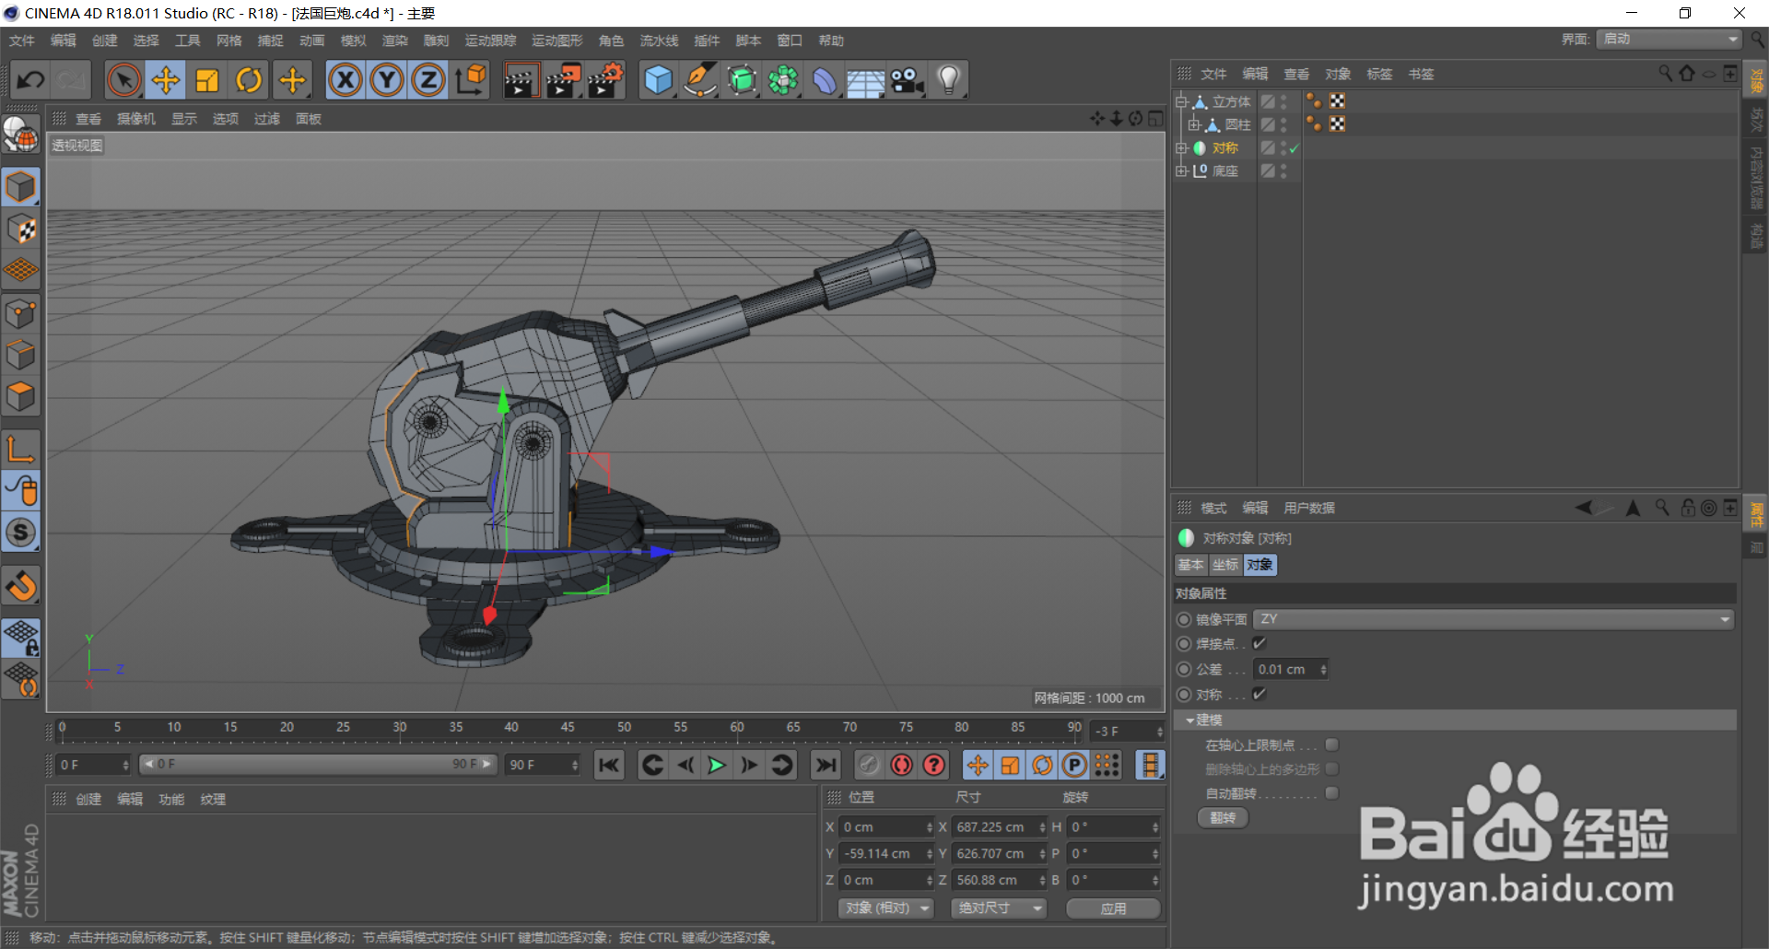Toggle the 焊接点 checkbox
This screenshot has width=1769, height=949.
tap(1259, 643)
